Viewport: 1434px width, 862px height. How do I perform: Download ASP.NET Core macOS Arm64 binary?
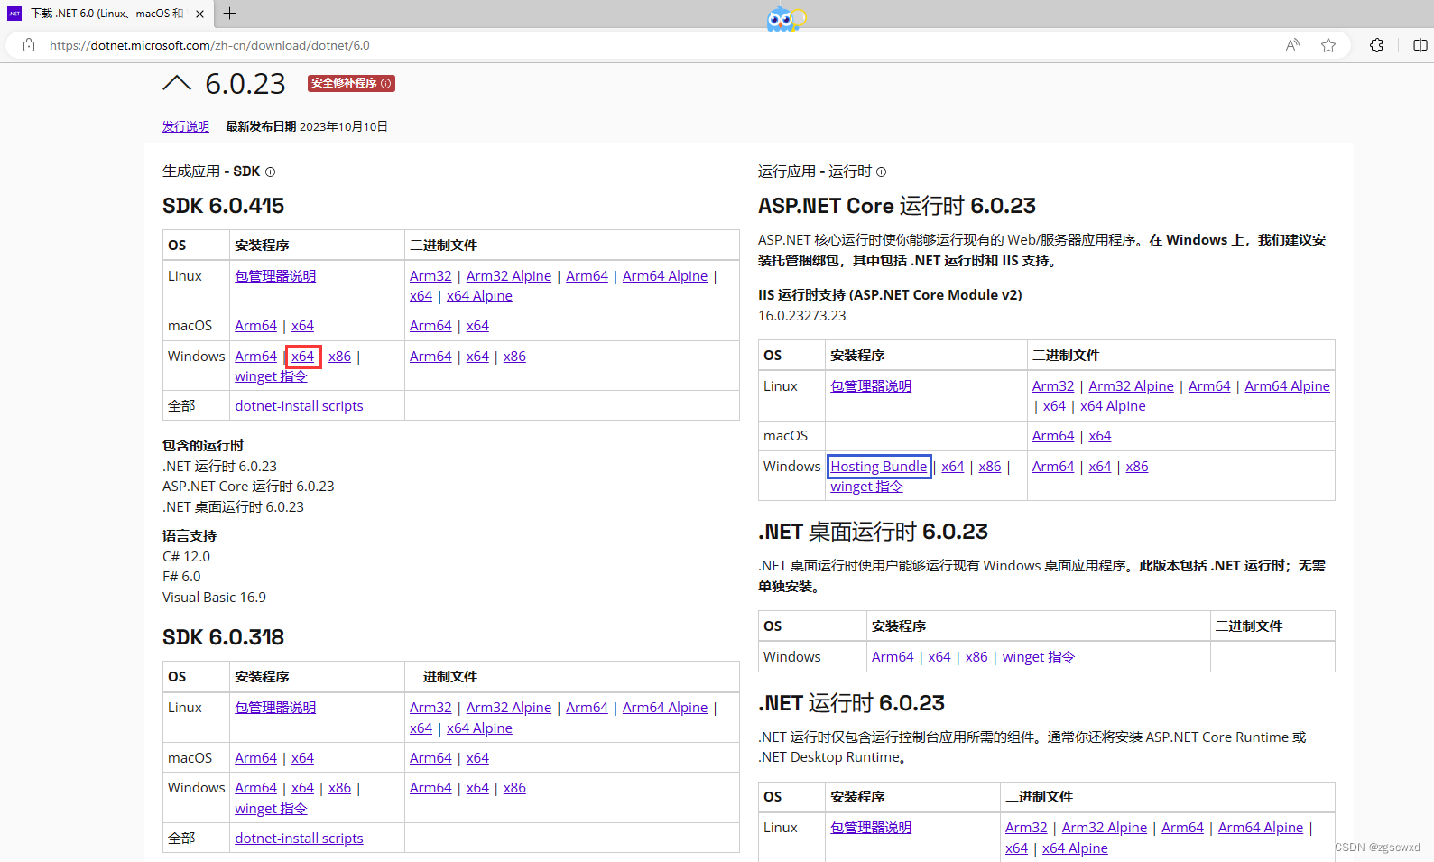(1053, 436)
